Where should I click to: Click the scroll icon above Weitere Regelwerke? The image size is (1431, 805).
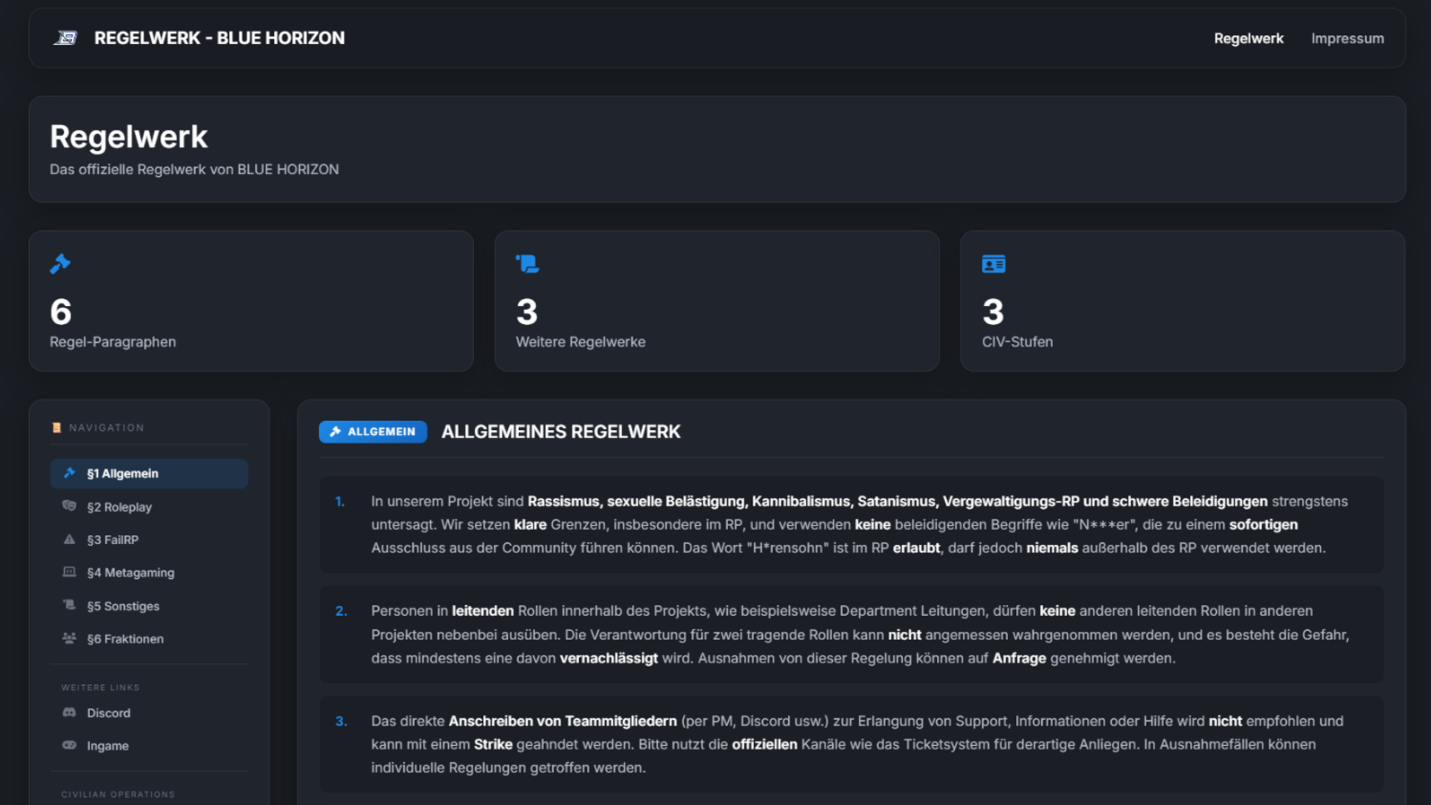click(527, 264)
